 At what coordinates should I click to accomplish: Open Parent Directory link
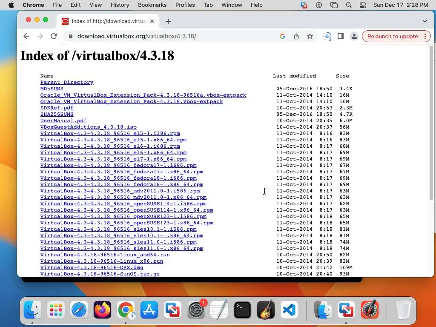coord(67,82)
